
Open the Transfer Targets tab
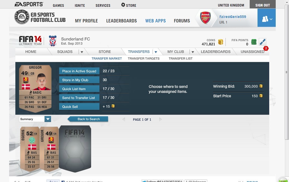tap(143, 58)
